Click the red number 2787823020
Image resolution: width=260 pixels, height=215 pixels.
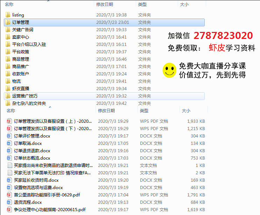click(223, 35)
